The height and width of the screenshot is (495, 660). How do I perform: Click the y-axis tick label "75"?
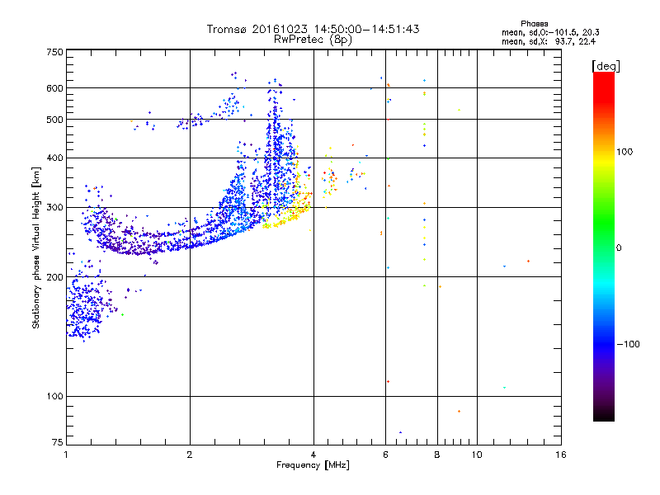[x=58, y=442]
